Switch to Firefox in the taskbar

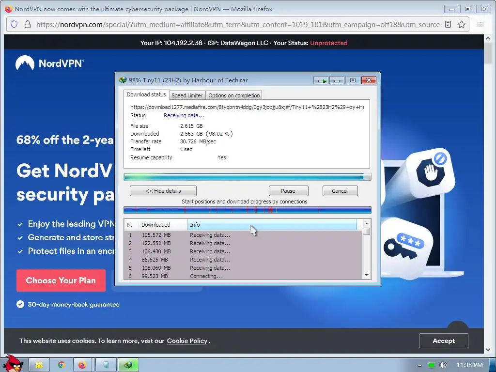click(x=82, y=365)
